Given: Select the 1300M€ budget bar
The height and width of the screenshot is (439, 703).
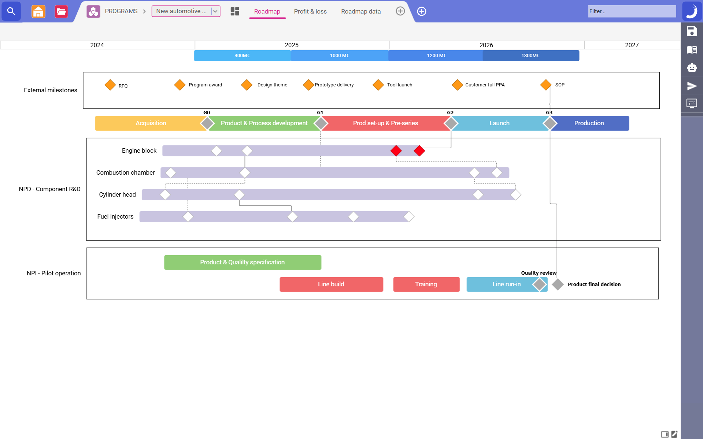Looking at the screenshot, I should (531, 56).
